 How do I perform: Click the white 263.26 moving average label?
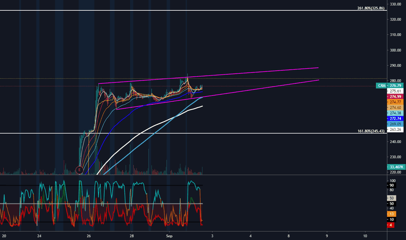(x=395, y=130)
